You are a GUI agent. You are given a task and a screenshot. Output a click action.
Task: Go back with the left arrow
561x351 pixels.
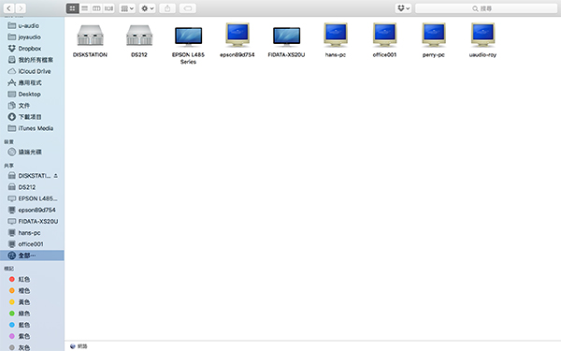tap(9, 8)
